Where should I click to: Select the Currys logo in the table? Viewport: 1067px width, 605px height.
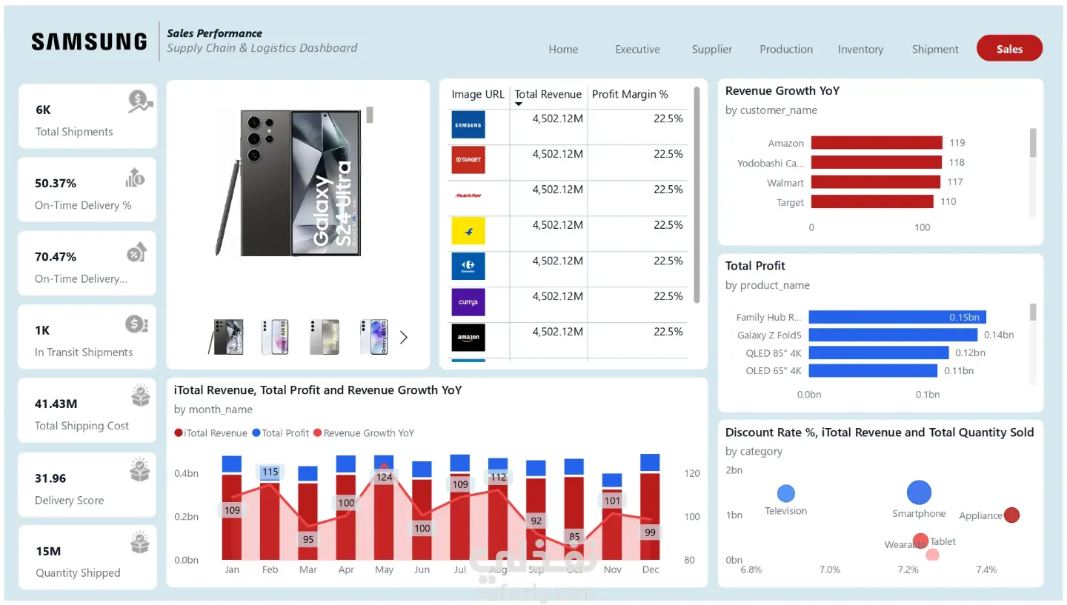(x=468, y=302)
